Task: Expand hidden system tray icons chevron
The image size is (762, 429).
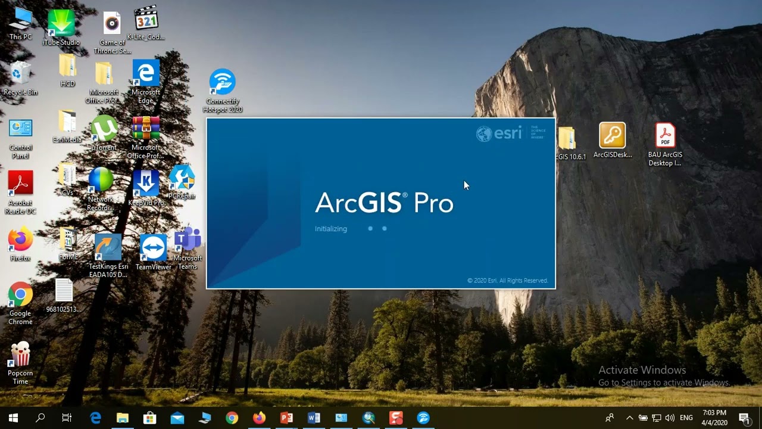Action: click(629, 418)
